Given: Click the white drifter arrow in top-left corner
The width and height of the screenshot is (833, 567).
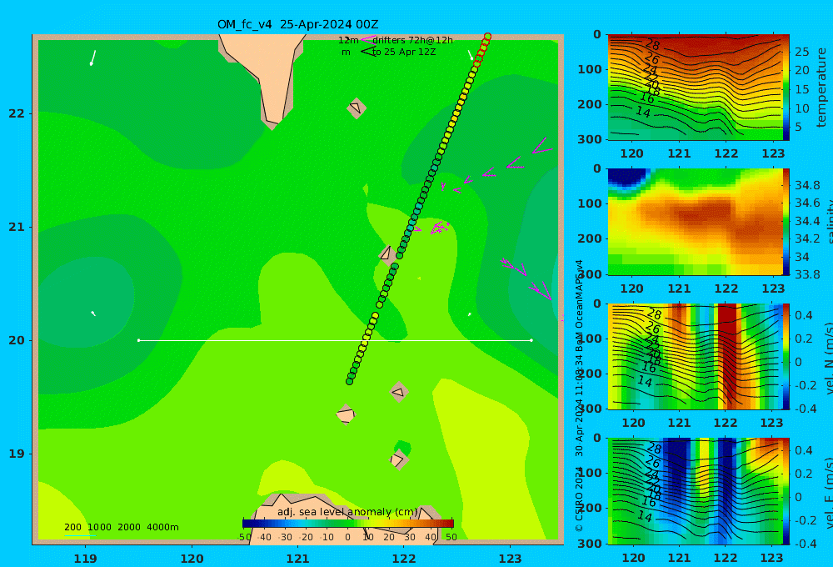Looking at the screenshot, I should 93,58.
